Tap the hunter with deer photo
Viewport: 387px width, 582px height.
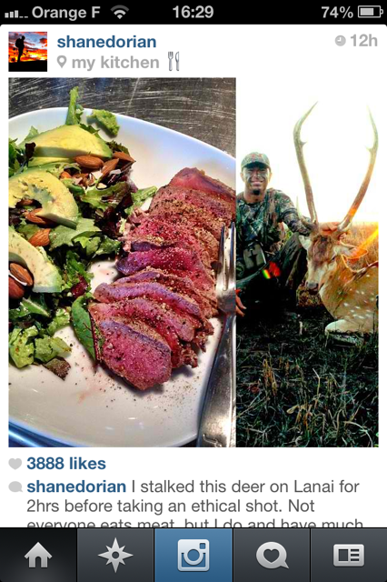[307, 262]
